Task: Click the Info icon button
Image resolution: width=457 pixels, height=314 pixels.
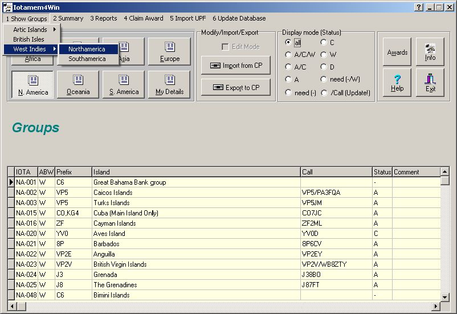Action: (430, 52)
